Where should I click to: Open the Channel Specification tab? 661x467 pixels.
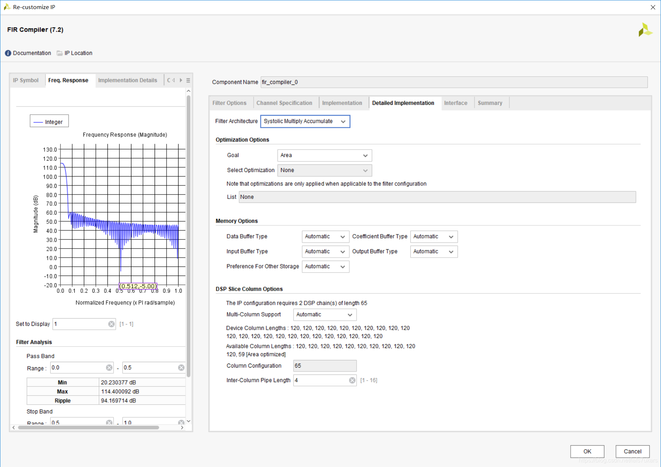[284, 103]
